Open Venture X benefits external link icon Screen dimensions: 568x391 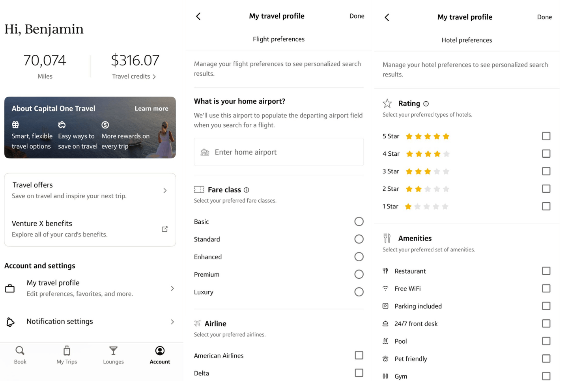click(x=164, y=229)
